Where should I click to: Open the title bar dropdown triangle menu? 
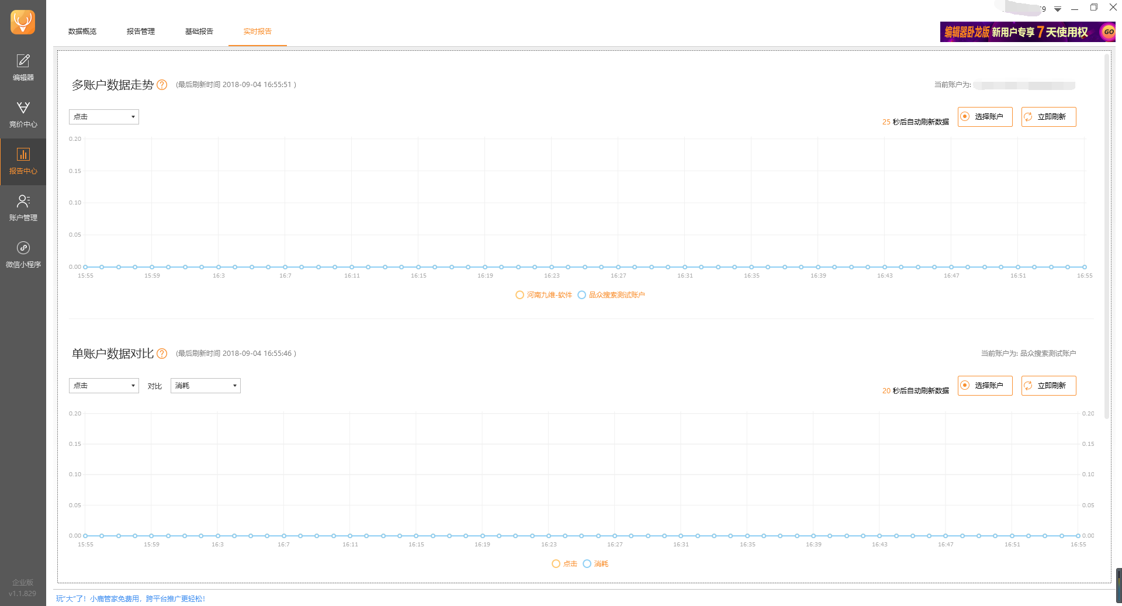(x=1058, y=9)
